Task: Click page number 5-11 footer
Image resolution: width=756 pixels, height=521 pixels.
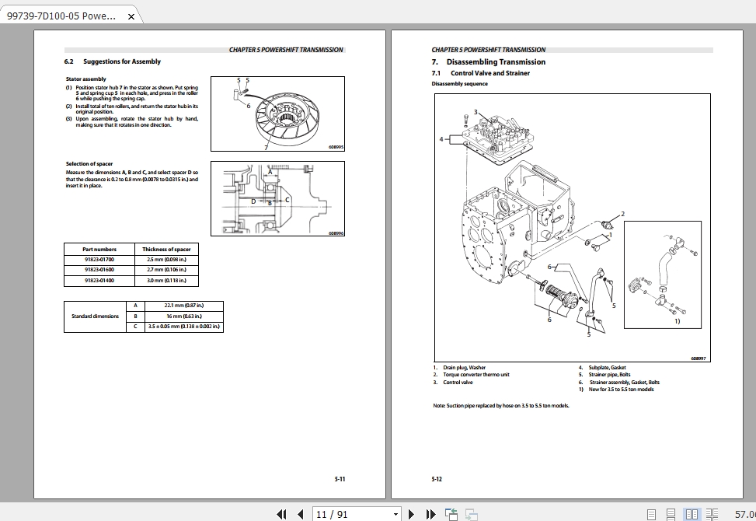Action: coord(340,479)
